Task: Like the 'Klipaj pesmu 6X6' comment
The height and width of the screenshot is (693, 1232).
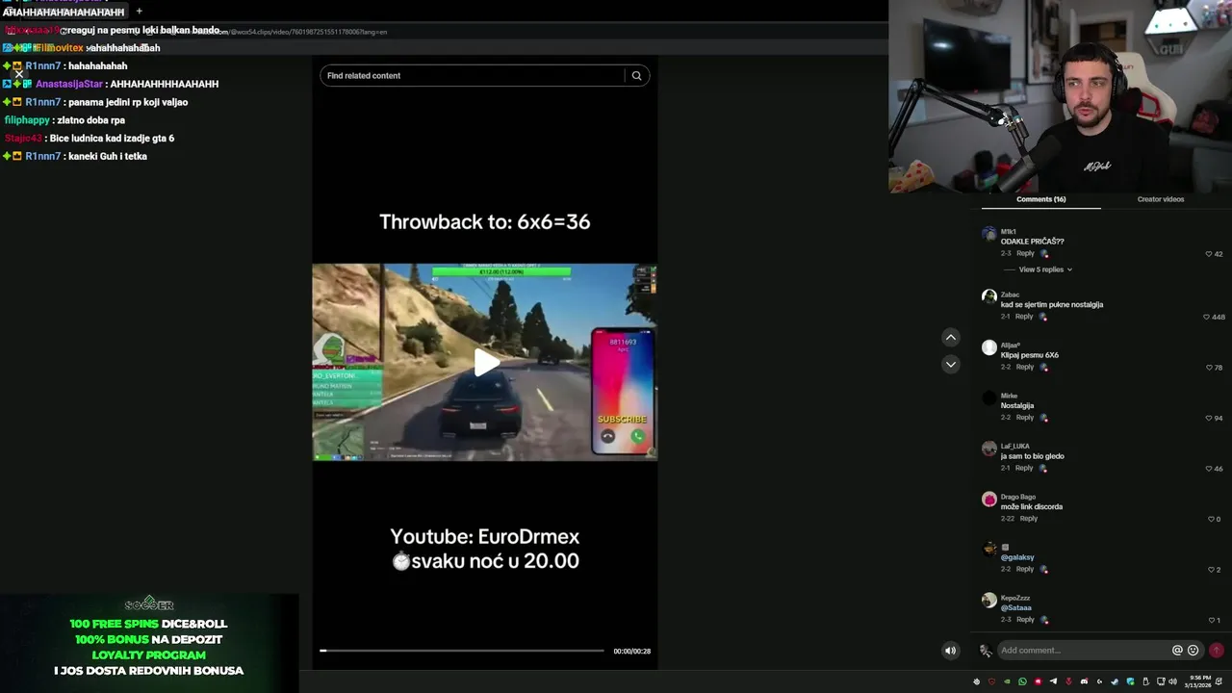Action: coord(1209,368)
